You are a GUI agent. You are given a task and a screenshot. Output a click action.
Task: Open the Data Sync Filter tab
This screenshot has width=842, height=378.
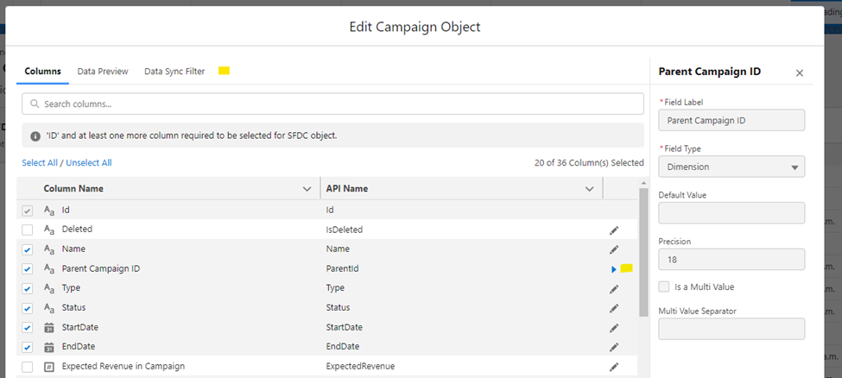(x=174, y=72)
